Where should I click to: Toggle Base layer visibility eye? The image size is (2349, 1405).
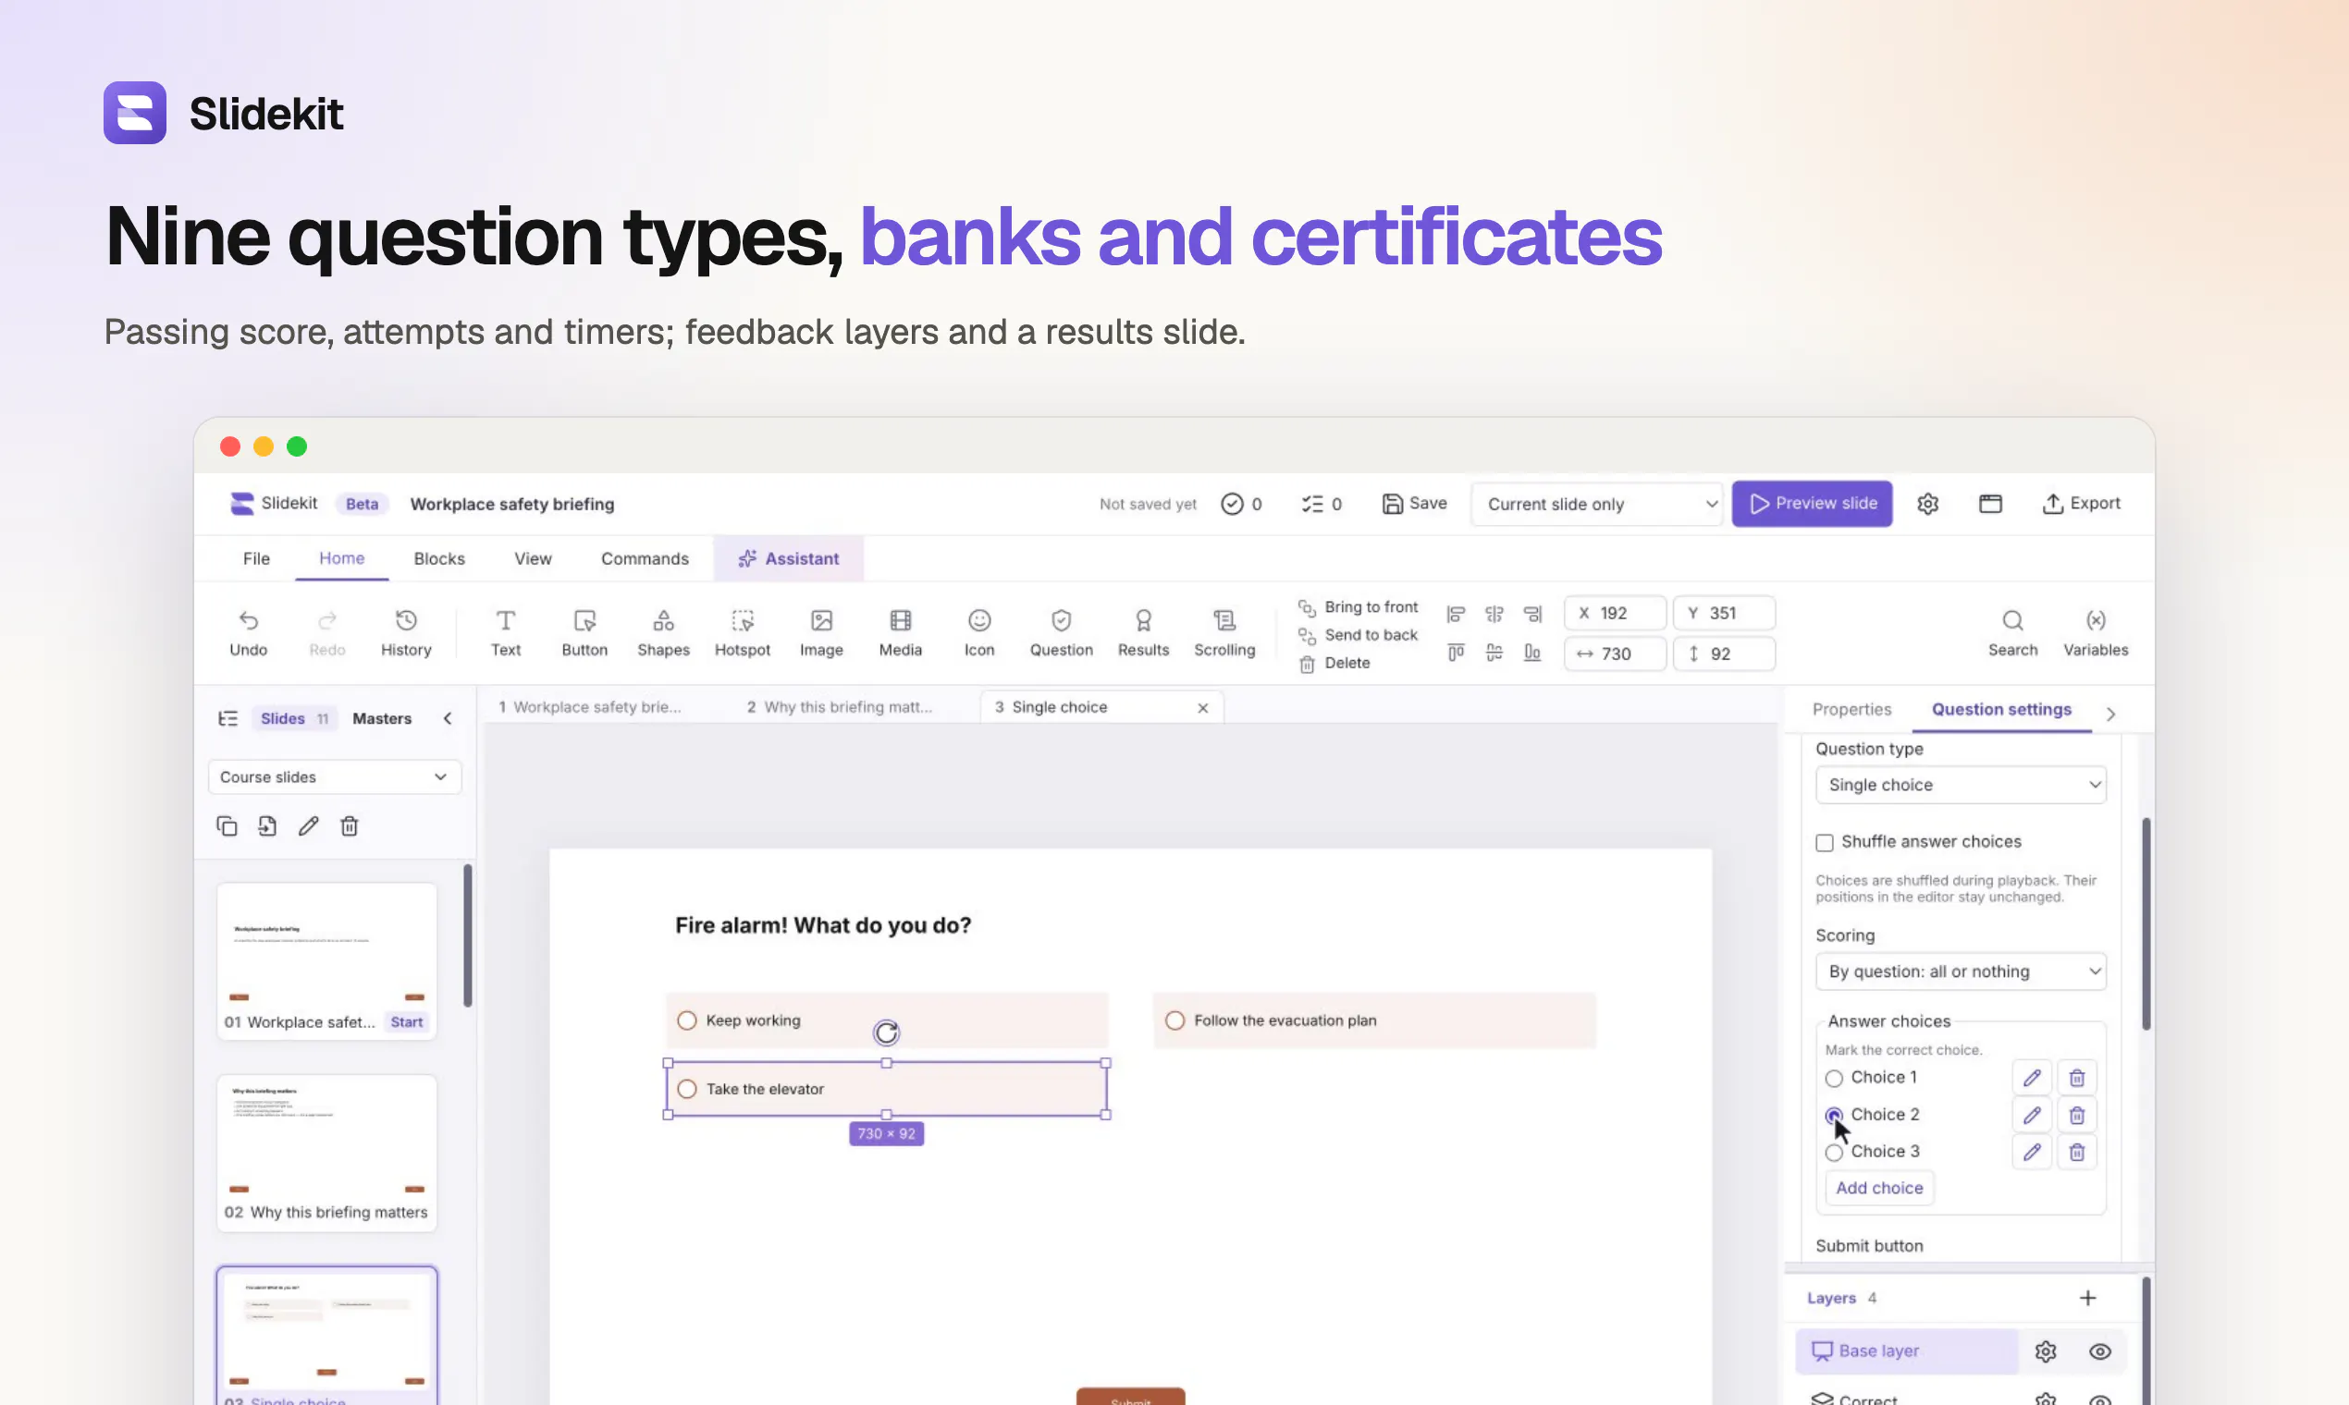coord(2099,1351)
